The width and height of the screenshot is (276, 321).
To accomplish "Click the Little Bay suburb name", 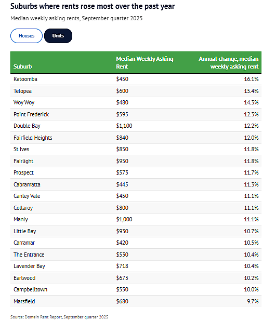I will (25, 231).
